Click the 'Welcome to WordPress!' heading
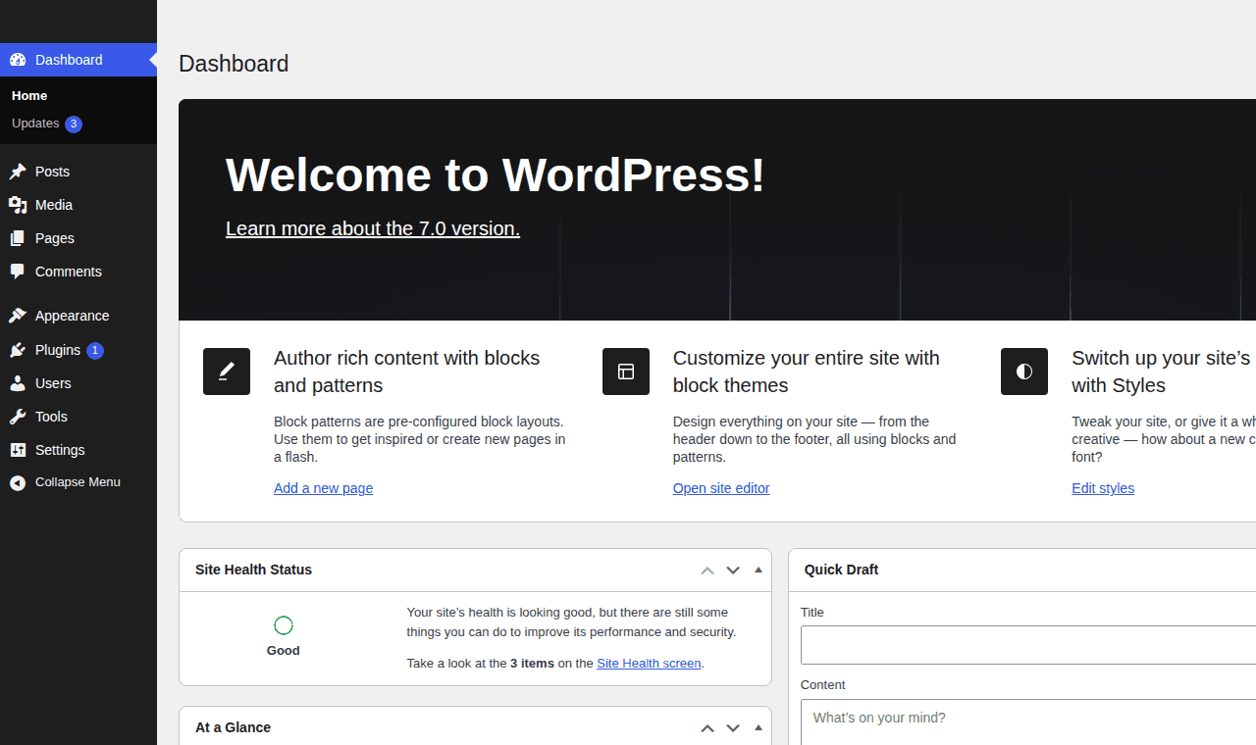Screen dimensions: 1256x745 pos(496,175)
